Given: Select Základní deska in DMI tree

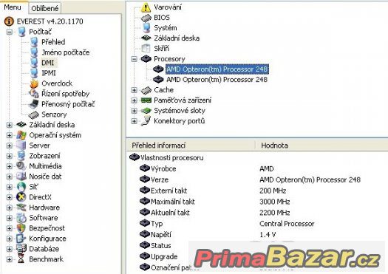Looking at the screenshot, I should click(x=177, y=38).
